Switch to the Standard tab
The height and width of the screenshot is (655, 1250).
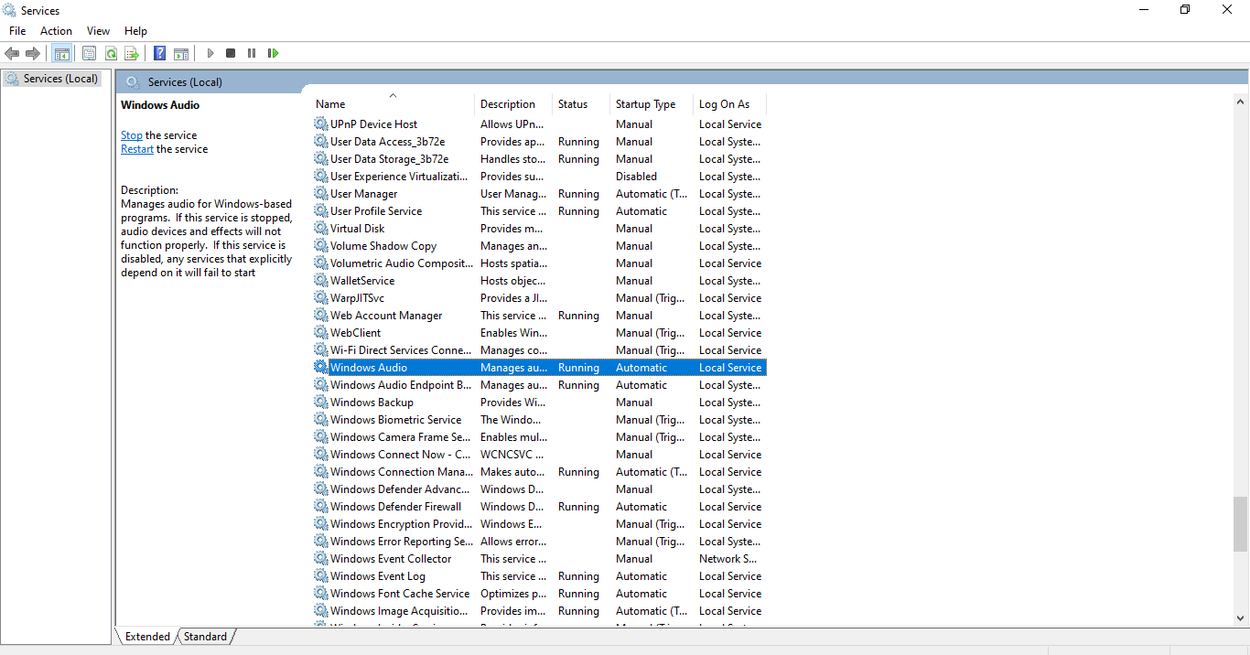[205, 637]
